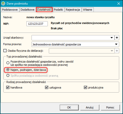Expand the Urząd skarbowy dropdown

pyautogui.click(x=112, y=38)
